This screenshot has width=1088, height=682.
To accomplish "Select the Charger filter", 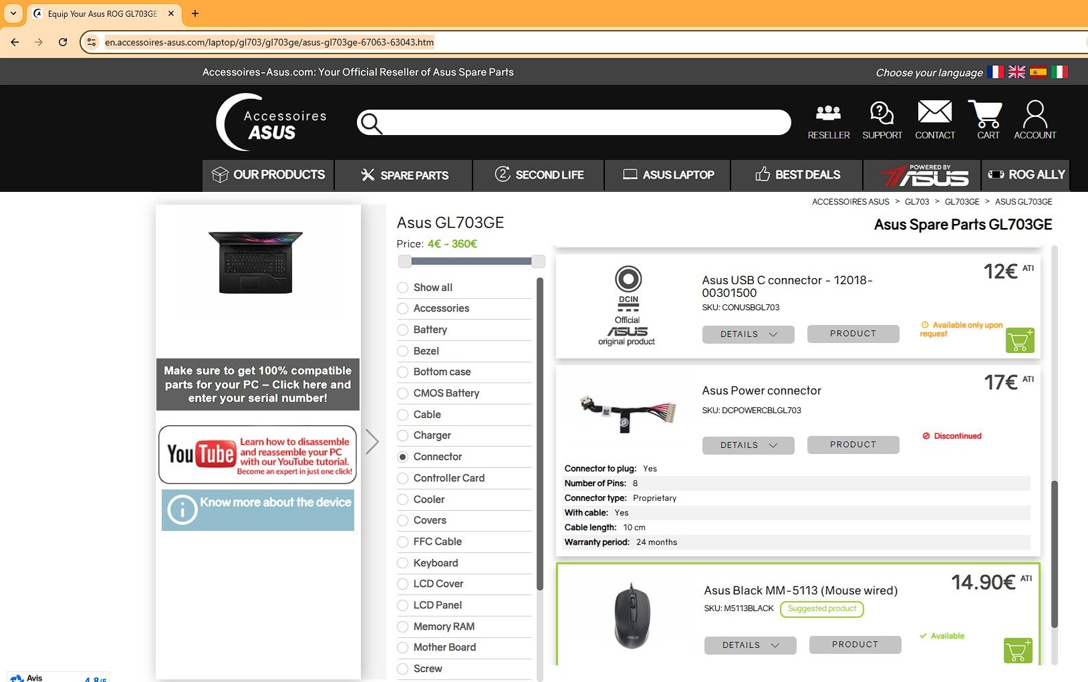I will coord(402,435).
